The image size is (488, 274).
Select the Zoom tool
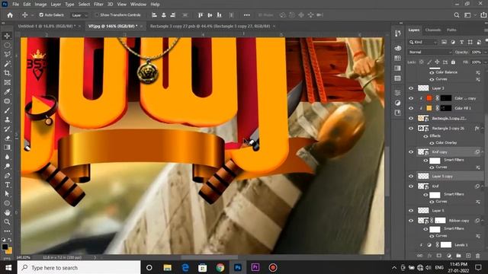(x=7, y=221)
